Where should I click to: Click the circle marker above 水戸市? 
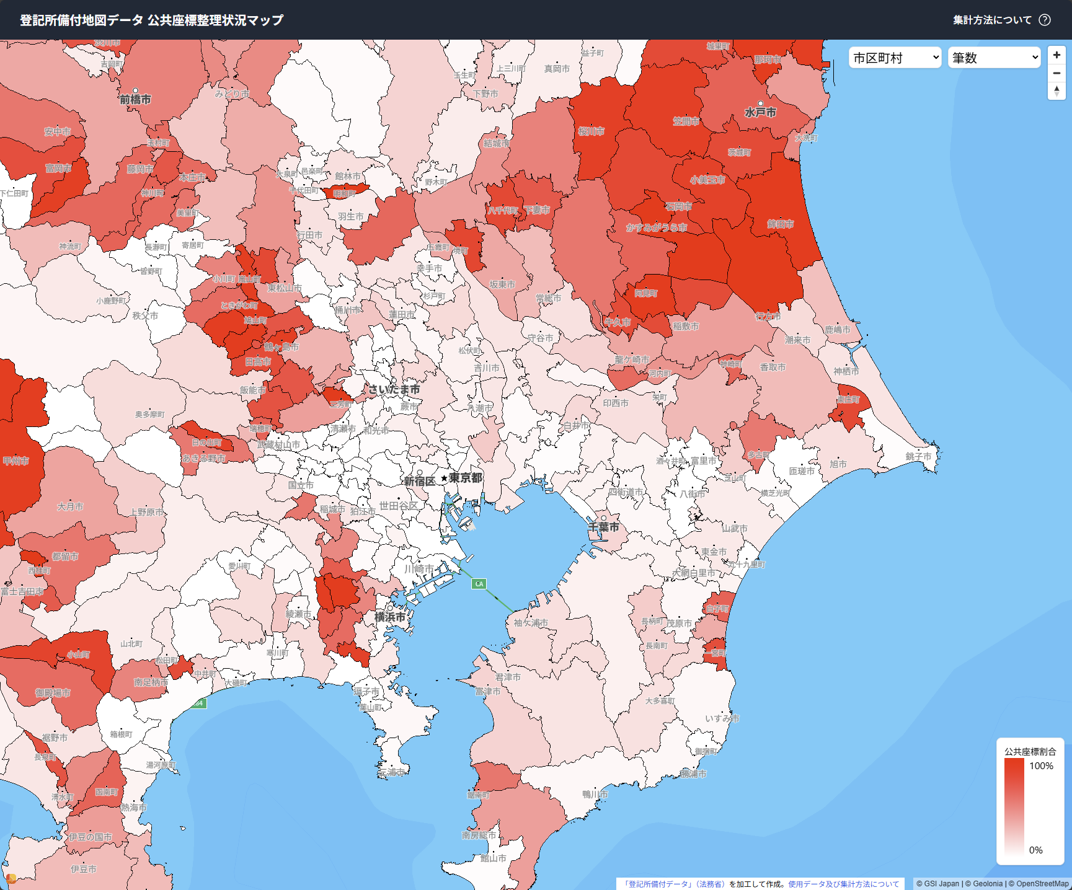point(760,104)
